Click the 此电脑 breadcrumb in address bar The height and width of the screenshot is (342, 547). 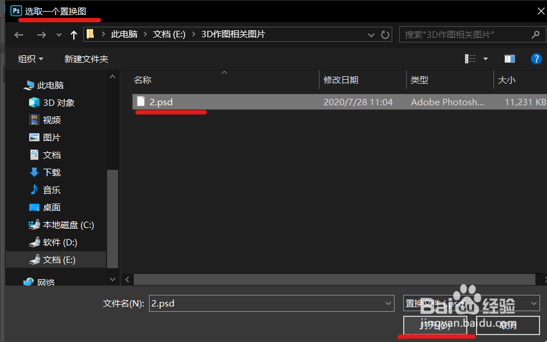pos(125,34)
